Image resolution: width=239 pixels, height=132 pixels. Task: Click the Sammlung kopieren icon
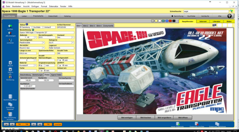pos(10,104)
